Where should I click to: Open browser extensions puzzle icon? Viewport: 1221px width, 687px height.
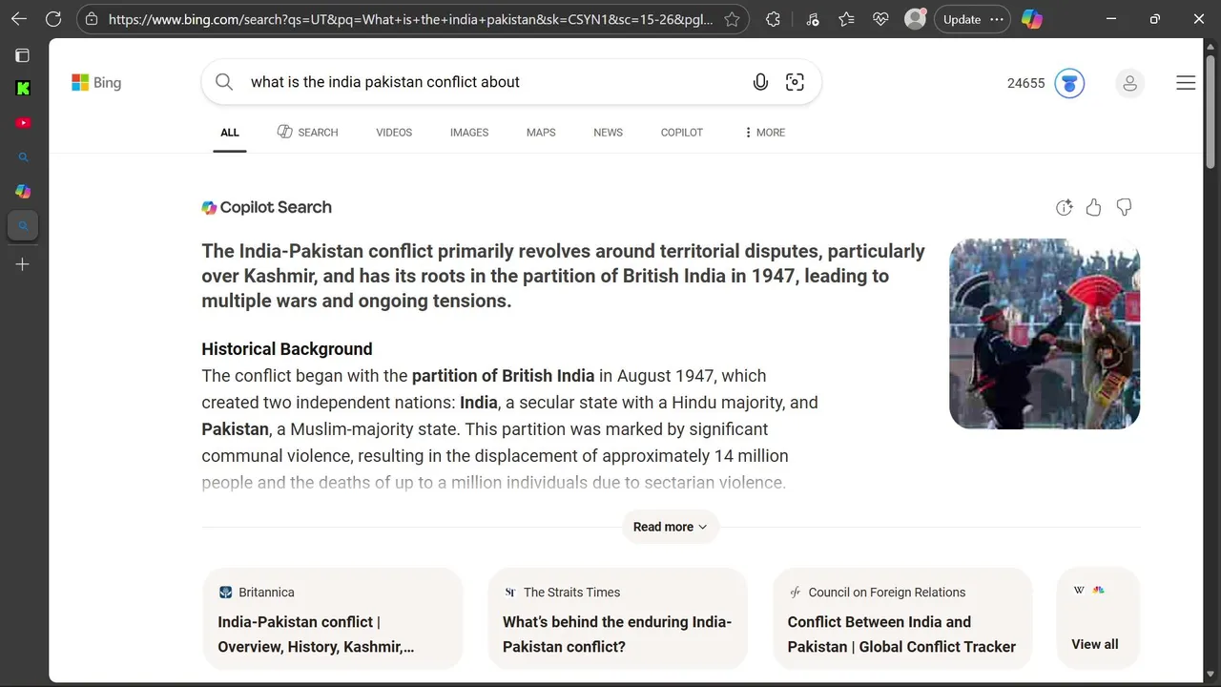[x=773, y=19]
